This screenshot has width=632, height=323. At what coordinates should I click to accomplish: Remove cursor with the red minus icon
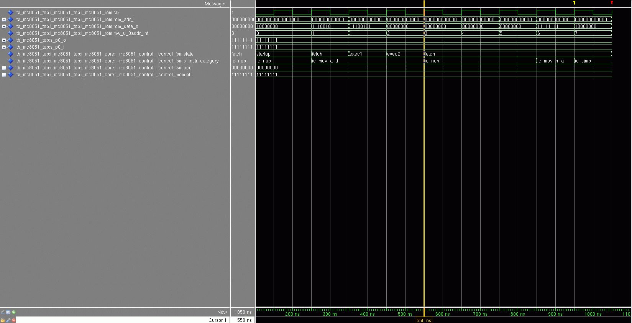14,320
